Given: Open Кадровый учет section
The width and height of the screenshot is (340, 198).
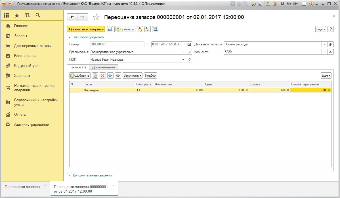Looking at the screenshot, I should pos(27,66).
